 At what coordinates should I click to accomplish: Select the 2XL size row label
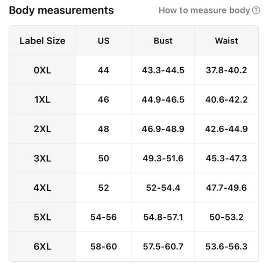pos(43,129)
